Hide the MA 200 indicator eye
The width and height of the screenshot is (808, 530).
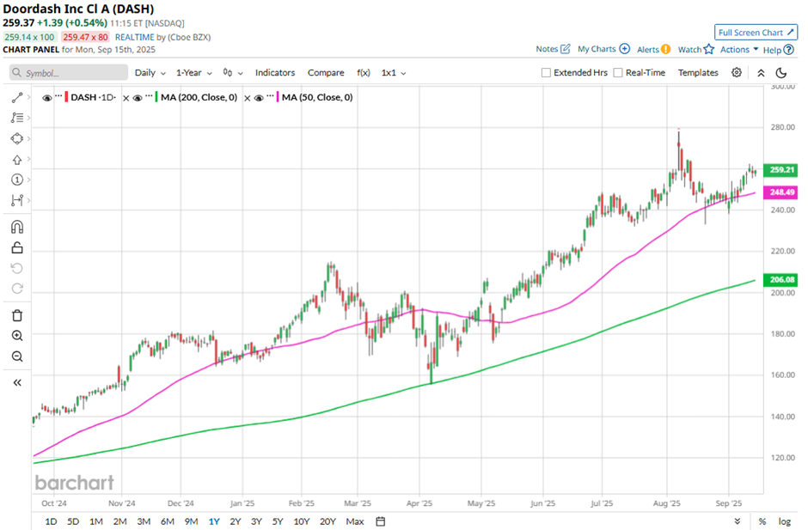point(138,98)
